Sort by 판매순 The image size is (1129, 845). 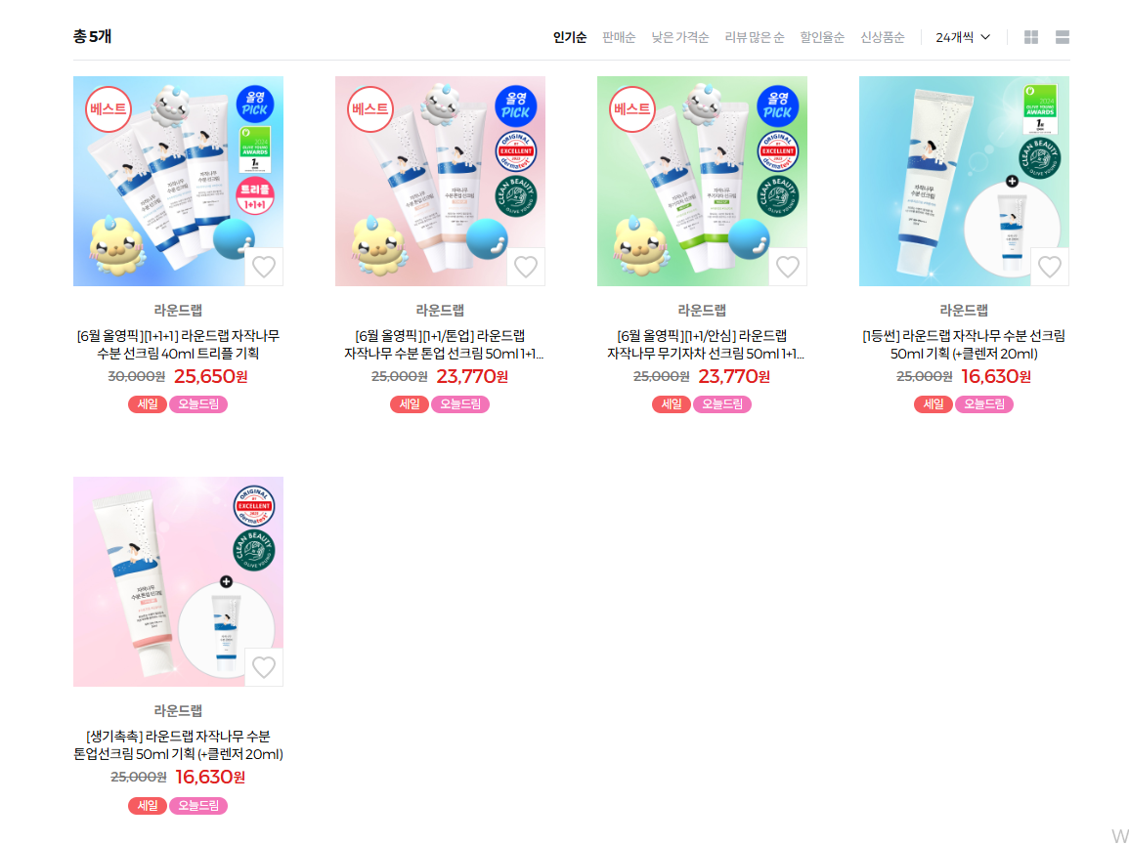tap(619, 37)
